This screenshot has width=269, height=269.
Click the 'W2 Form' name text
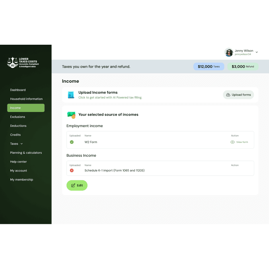coord(91,142)
